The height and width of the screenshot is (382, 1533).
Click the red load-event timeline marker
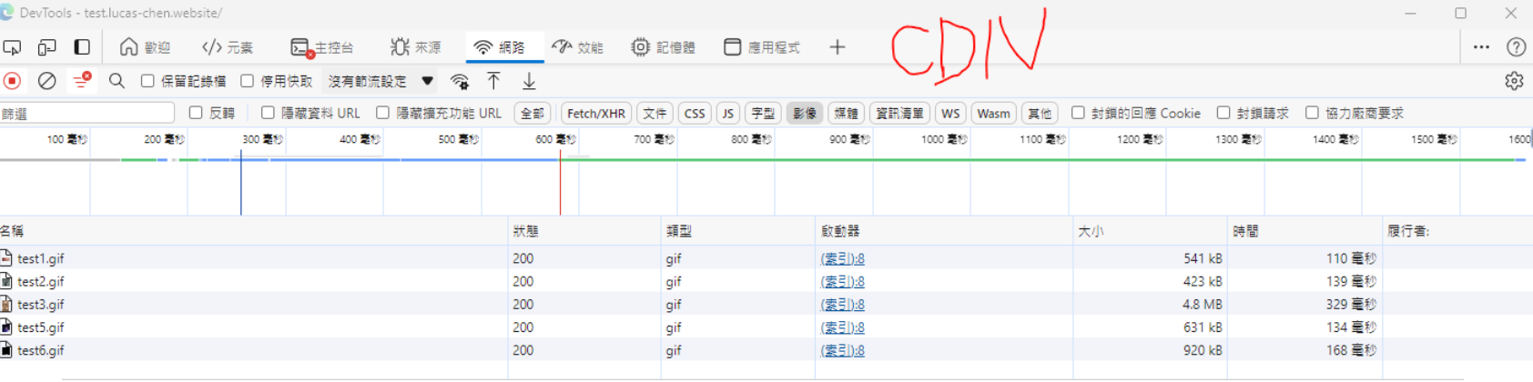(x=560, y=182)
